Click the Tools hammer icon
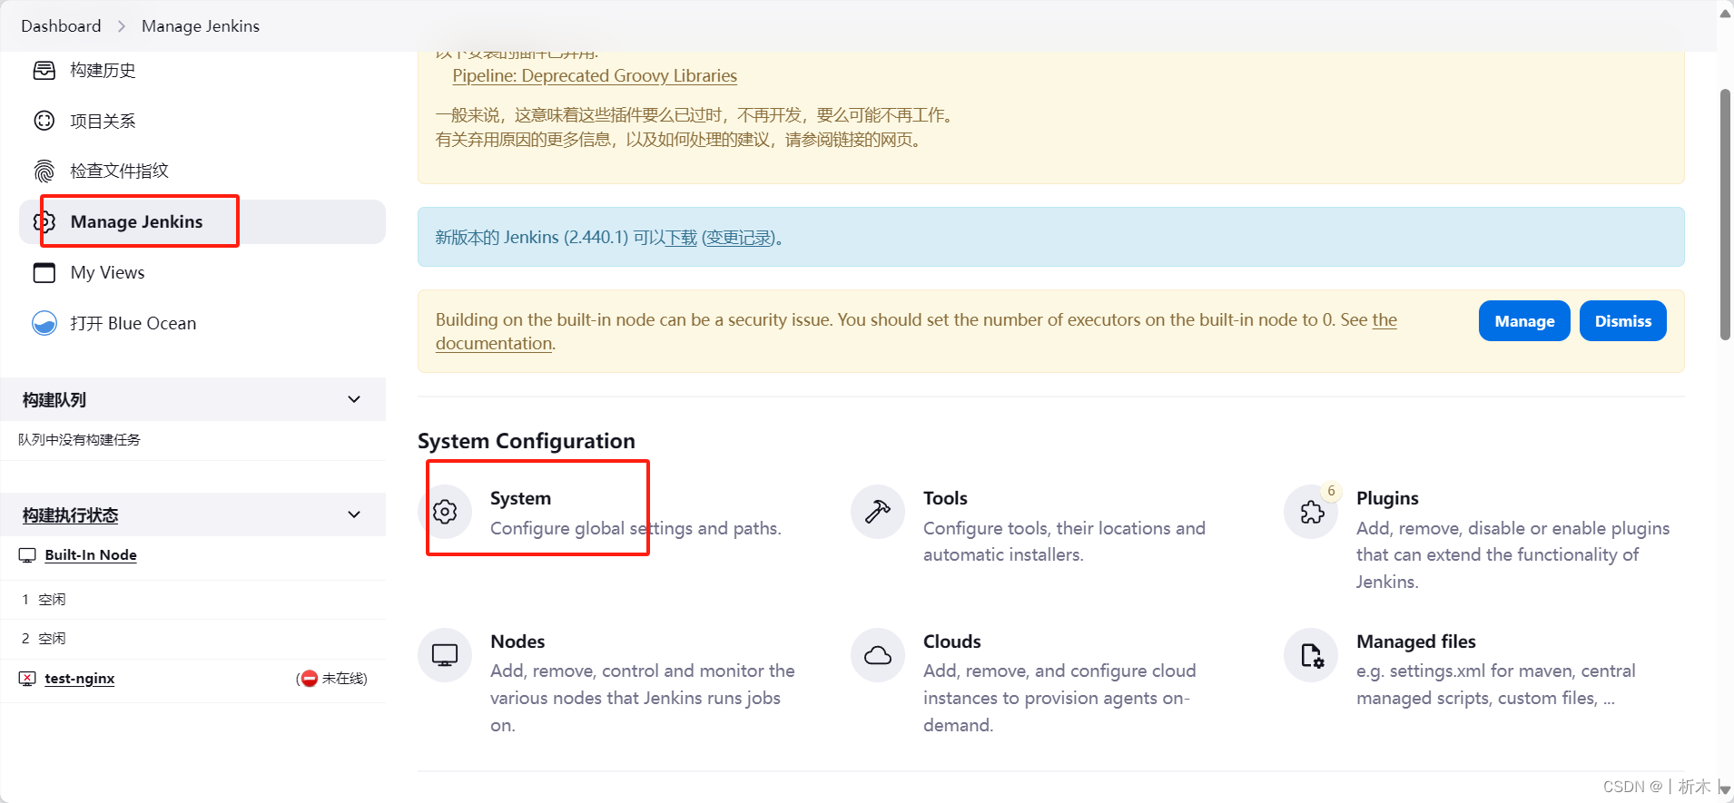 click(x=878, y=512)
